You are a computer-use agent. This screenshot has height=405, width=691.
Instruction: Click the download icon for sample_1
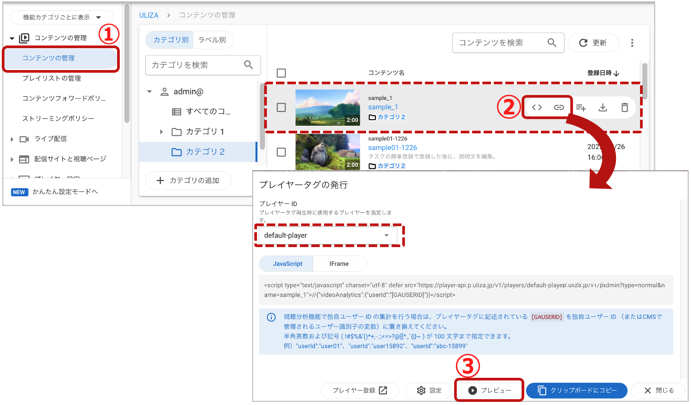(x=603, y=107)
